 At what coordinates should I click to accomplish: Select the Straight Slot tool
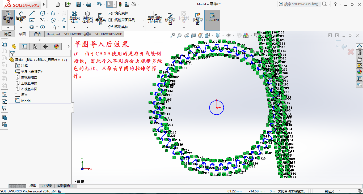[32, 27]
